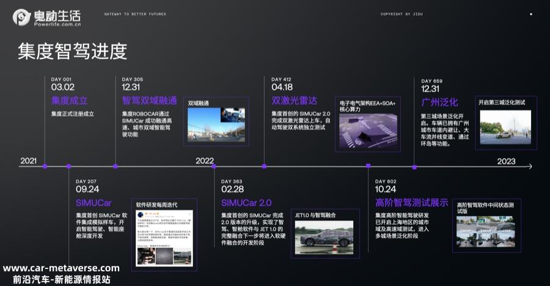Click the arrowhead at the timeline's end
Viewport: 550px width, 286px height.
click(x=530, y=166)
